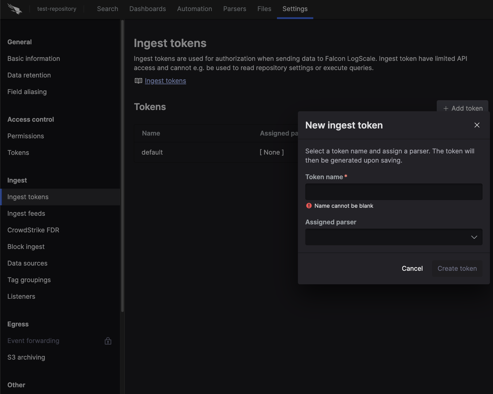Cancel the new ingest token creation
The width and height of the screenshot is (493, 394).
coord(412,268)
